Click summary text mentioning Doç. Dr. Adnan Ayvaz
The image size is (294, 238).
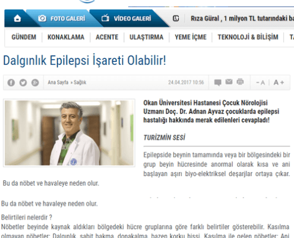click(x=211, y=111)
